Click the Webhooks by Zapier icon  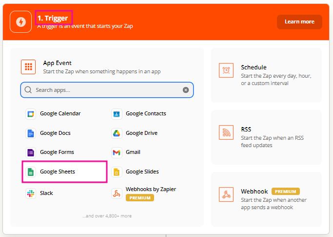click(117, 194)
